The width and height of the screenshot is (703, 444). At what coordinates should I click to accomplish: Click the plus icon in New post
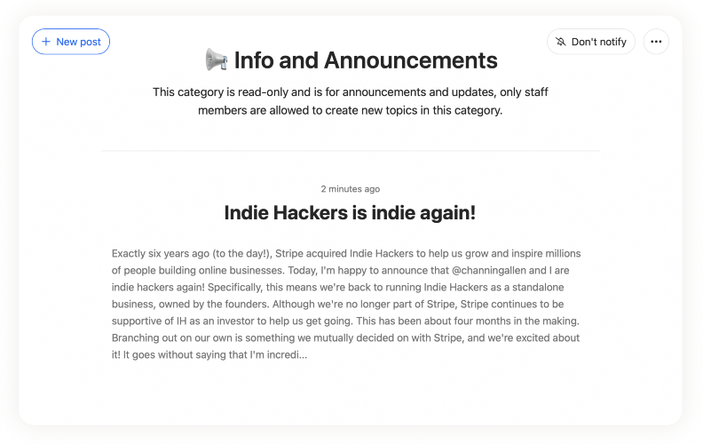pyautogui.click(x=46, y=42)
